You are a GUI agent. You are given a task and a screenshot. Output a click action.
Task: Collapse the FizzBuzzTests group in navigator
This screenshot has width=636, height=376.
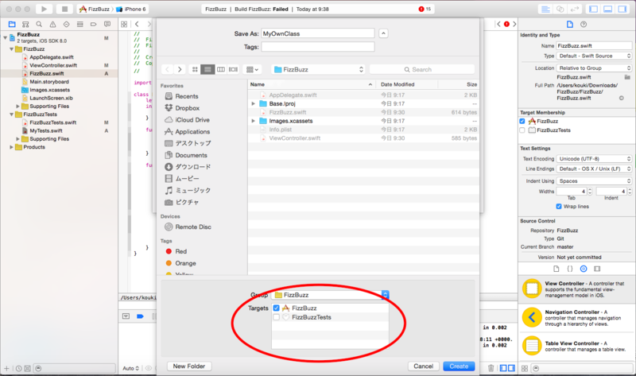click(x=11, y=114)
